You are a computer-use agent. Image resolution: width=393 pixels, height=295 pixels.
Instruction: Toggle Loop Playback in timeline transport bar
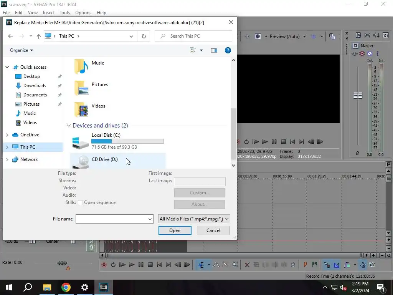[x=113, y=265]
